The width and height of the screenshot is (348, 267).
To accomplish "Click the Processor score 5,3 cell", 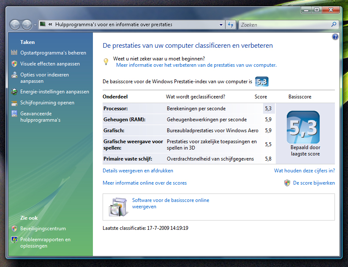I will (268, 109).
